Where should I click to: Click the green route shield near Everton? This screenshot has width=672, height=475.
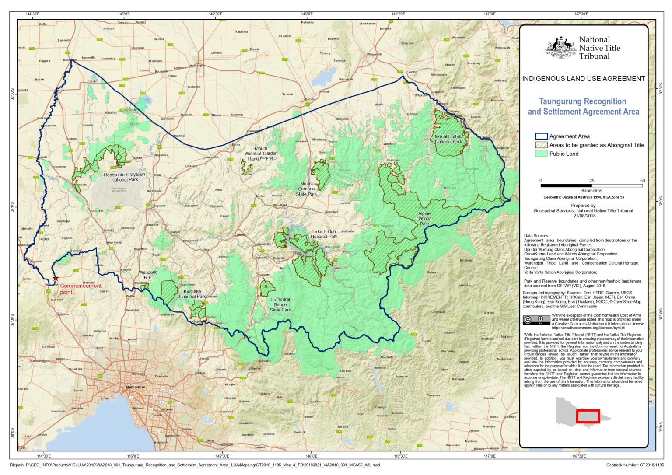click(x=400, y=71)
